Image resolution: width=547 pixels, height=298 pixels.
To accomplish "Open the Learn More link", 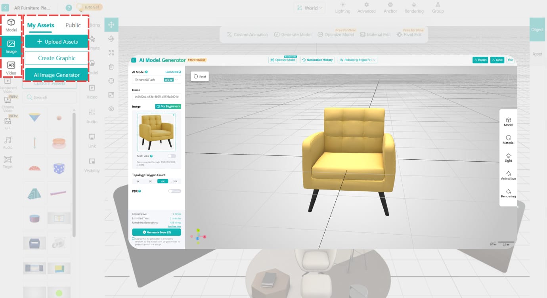I will 173,72.
